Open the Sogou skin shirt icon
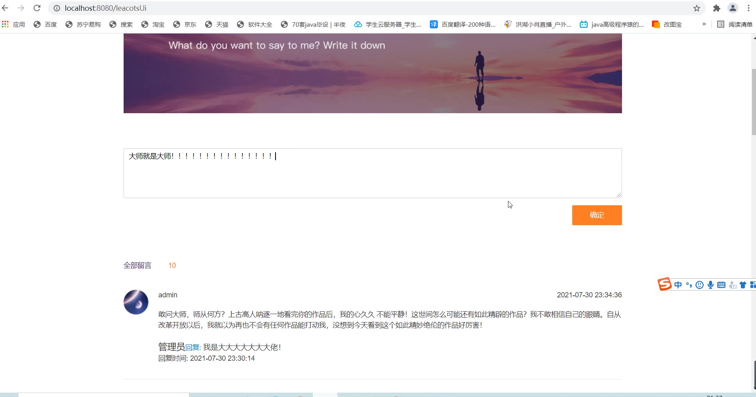The width and height of the screenshot is (756, 397). pyautogui.click(x=743, y=285)
